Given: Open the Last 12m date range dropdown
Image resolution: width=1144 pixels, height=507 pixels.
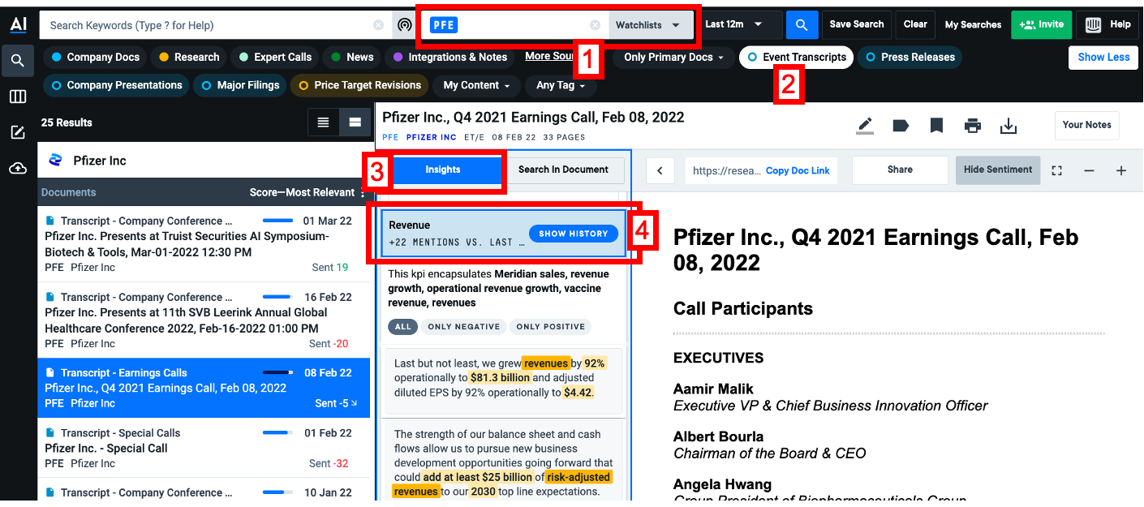Looking at the screenshot, I should click(734, 25).
